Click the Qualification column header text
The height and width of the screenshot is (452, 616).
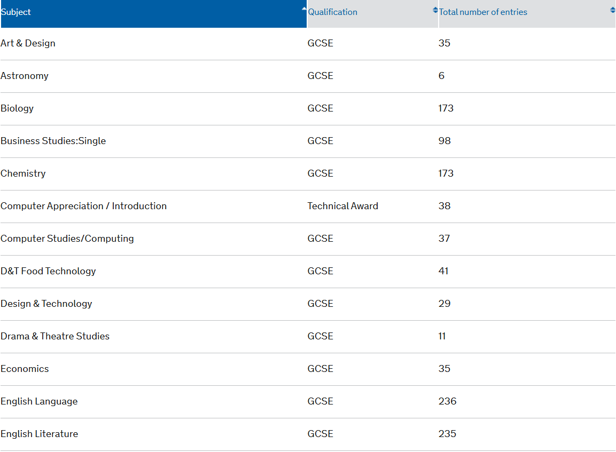tap(332, 12)
